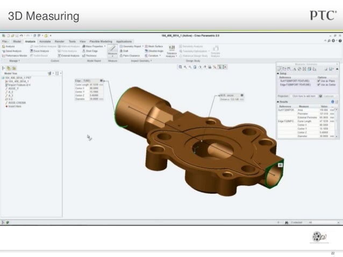Open Mass Properties dropdown arrow
Screen dimensions: 343x257
(x=105, y=46)
